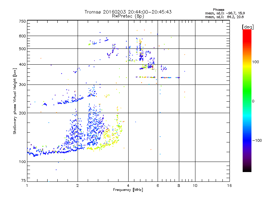This screenshot has width=270, height=202.
Task: Click the y-axis tick label '500'
Action: (23, 49)
